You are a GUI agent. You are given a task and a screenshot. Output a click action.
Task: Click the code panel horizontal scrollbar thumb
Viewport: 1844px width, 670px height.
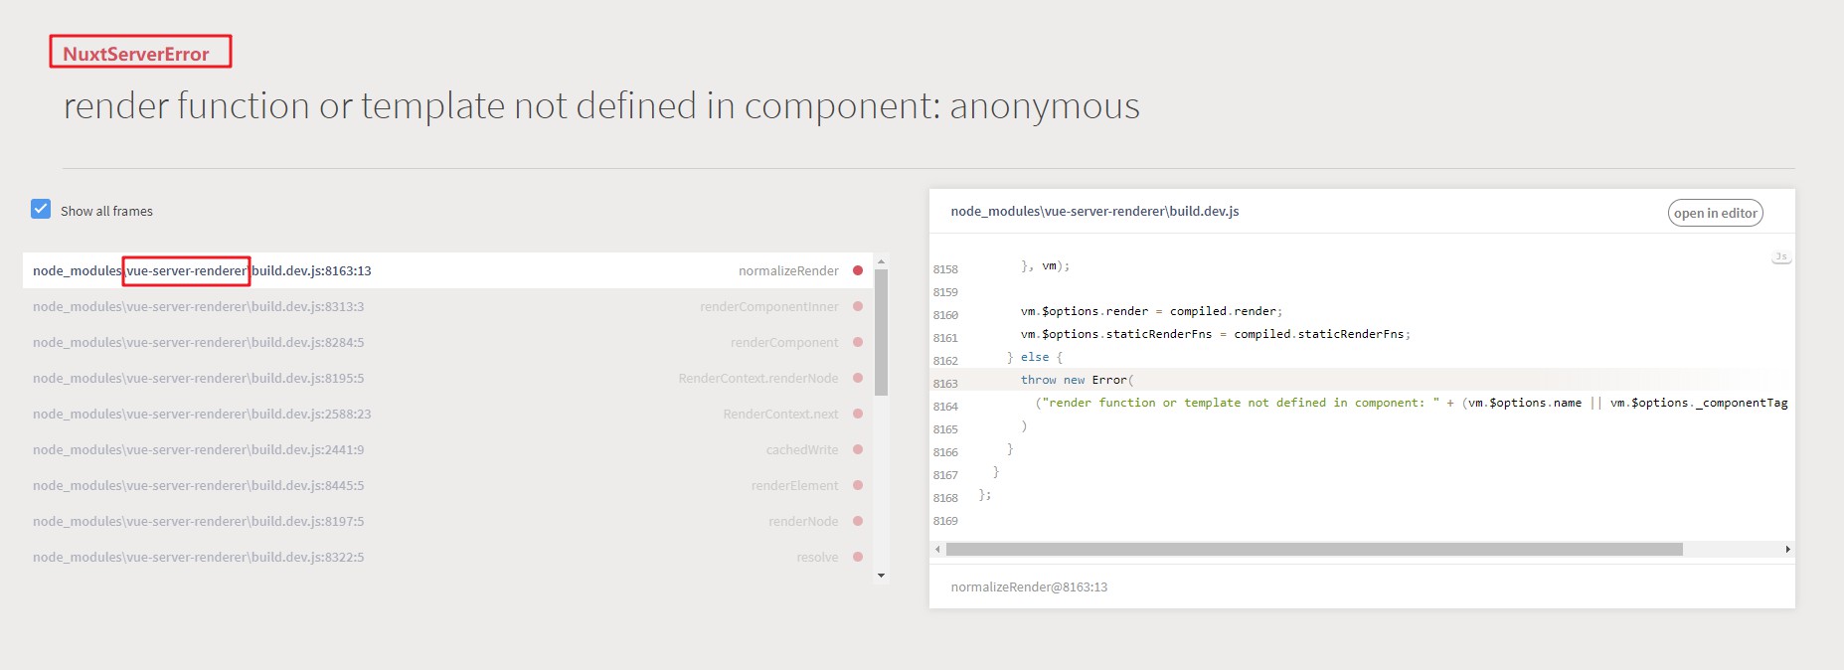[x=1314, y=549]
